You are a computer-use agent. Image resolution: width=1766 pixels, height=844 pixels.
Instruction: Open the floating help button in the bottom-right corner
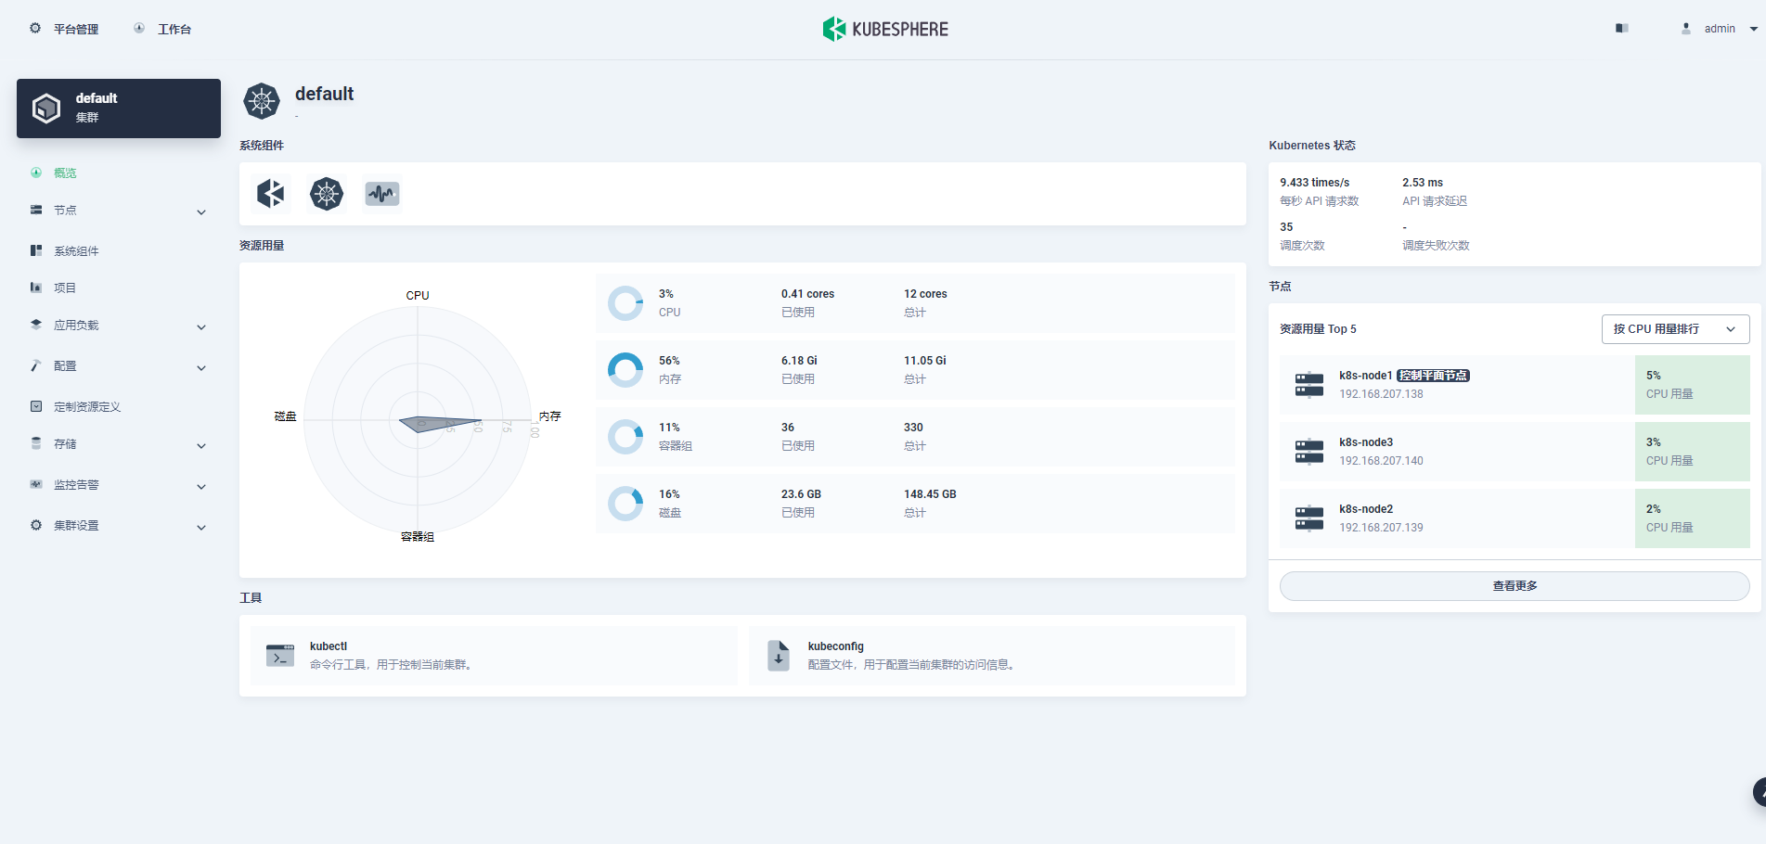[1759, 792]
